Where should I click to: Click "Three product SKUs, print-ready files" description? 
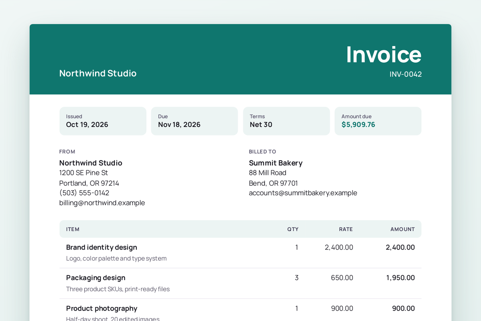tap(118, 289)
